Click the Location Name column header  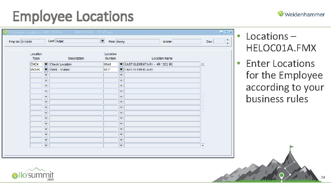(x=162, y=59)
